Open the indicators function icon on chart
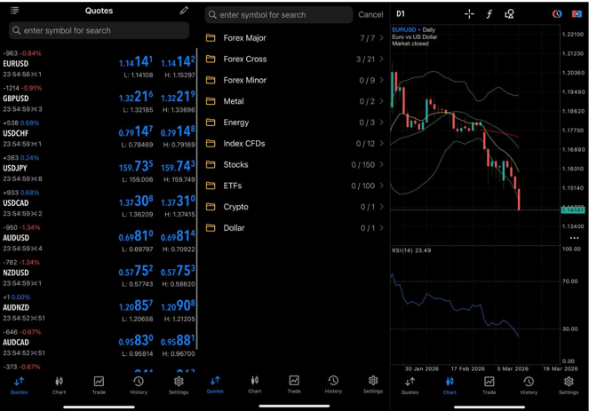 click(490, 14)
